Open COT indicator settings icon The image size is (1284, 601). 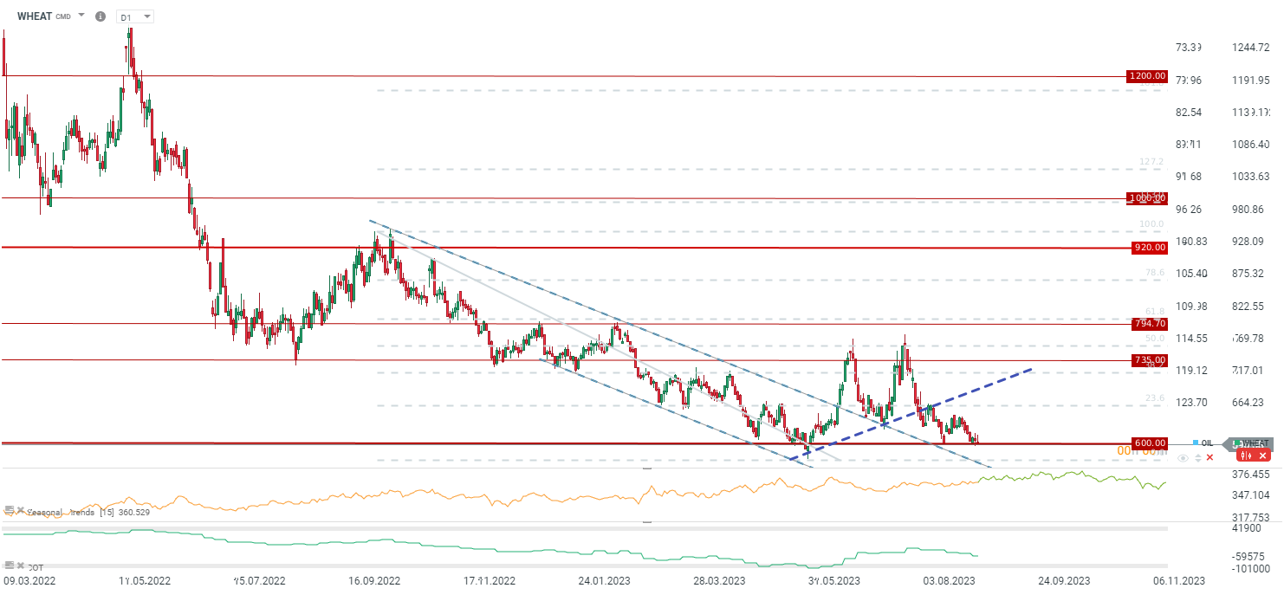[9, 565]
